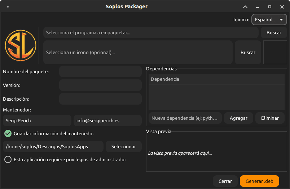The image size is (290, 189).
Task: Click the Cerrar button
Action: [x=225, y=181]
